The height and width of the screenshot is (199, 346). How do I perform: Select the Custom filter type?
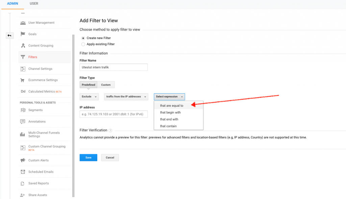point(106,85)
